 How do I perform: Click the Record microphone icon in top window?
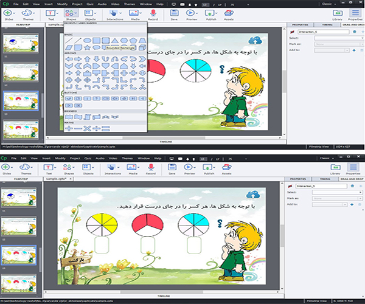pos(152,12)
